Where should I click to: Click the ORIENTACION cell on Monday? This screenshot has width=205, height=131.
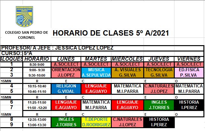(x=66, y=70)
